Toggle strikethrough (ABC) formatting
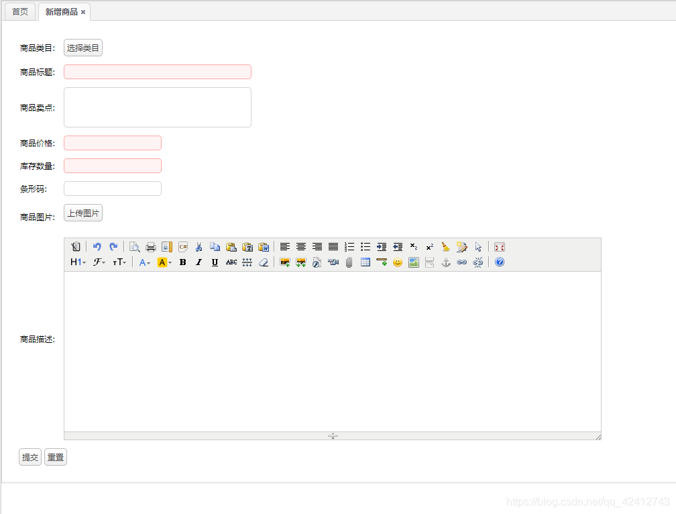The width and height of the screenshot is (676, 514). pos(231,262)
